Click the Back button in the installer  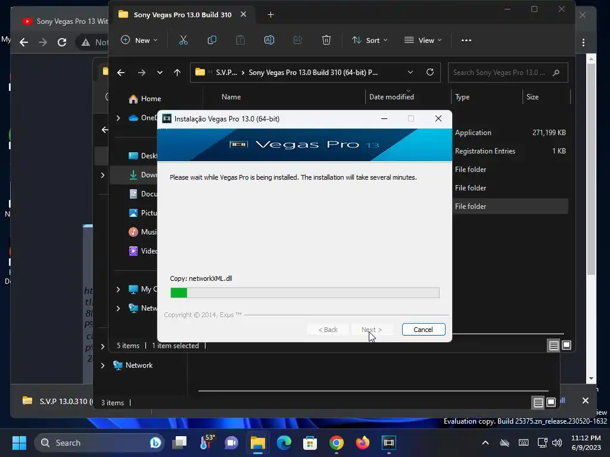point(328,330)
